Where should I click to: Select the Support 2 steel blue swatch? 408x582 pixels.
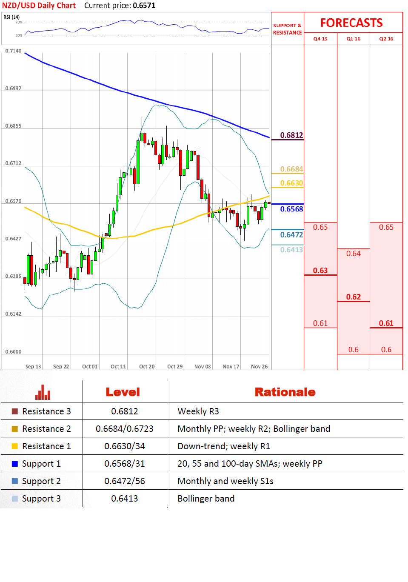[15, 481]
